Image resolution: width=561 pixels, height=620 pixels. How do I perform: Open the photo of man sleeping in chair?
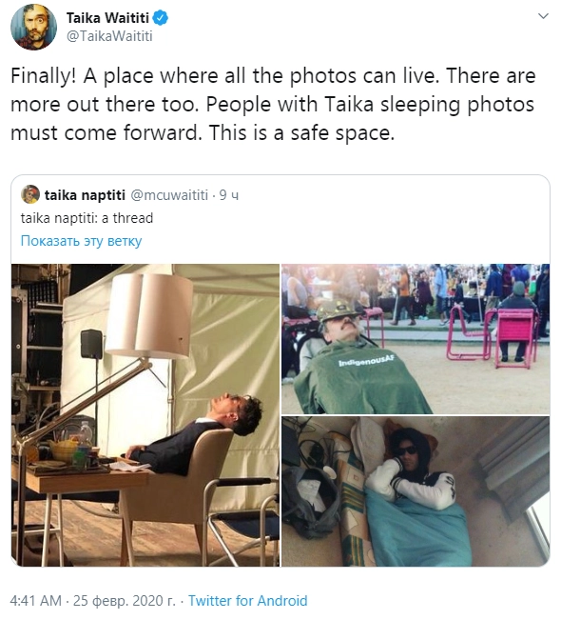(x=145, y=415)
